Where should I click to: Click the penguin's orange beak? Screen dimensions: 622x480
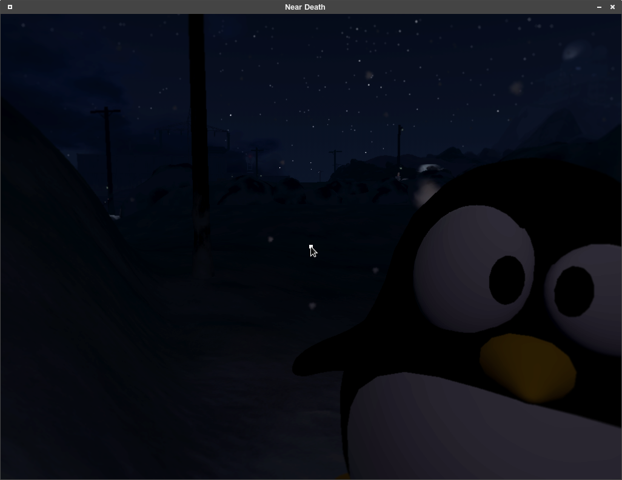[527, 368]
